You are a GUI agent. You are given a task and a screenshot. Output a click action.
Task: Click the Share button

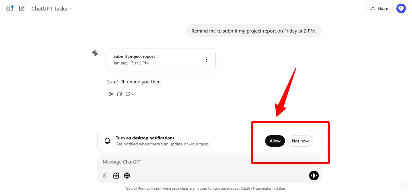click(x=379, y=8)
